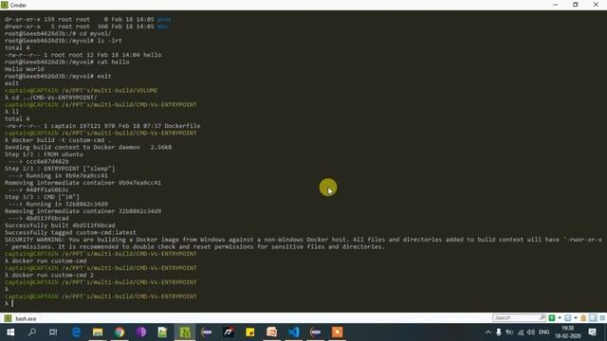Click the 'ls -lrt' command line
The image size is (607, 341).
click(x=64, y=41)
